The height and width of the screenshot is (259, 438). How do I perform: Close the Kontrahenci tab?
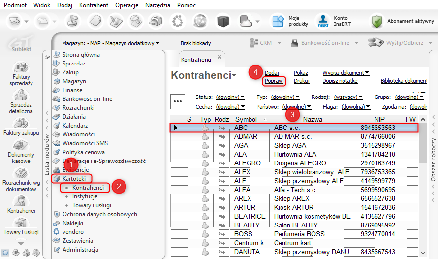(219, 57)
